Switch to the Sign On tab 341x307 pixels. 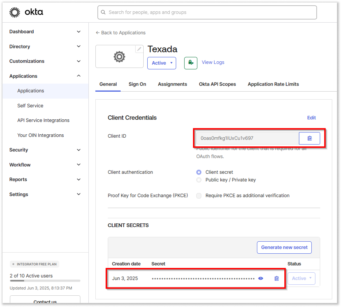137,84
